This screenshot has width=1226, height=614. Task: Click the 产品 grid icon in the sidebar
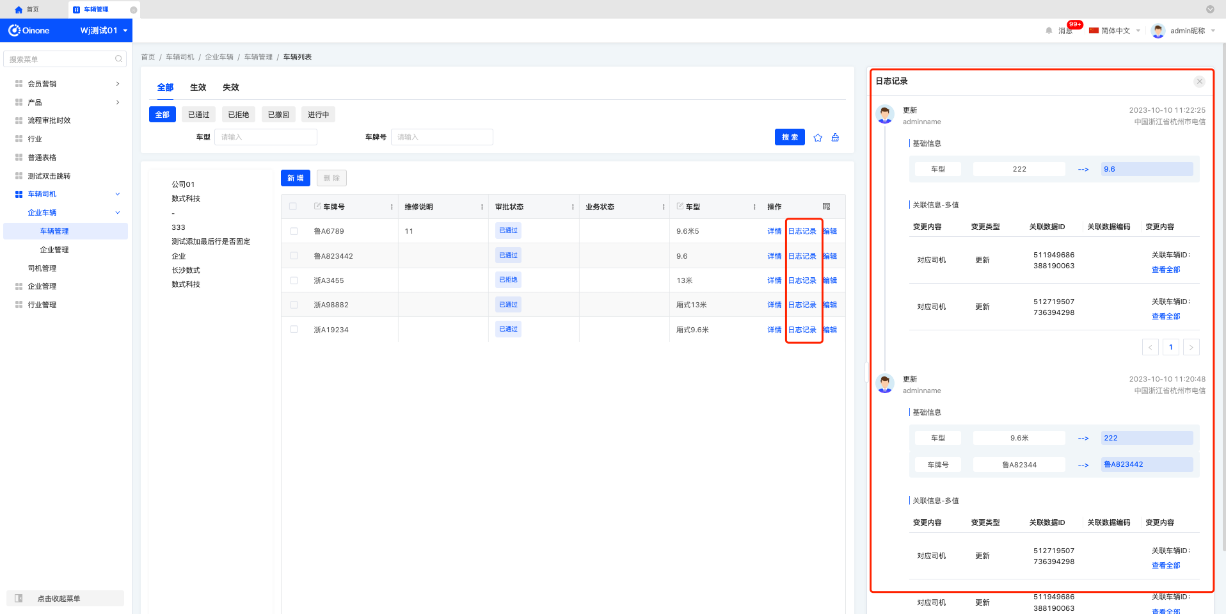[x=19, y=102]
